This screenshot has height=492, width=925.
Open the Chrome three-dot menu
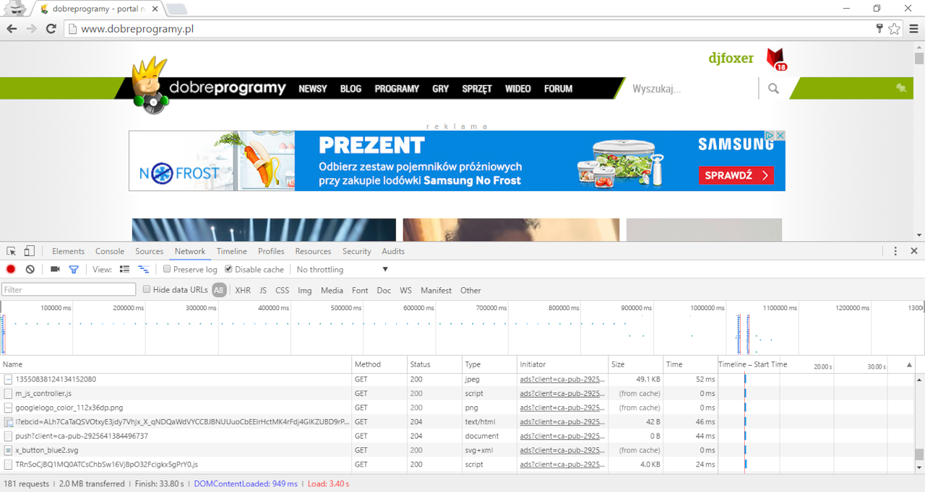tap(914, 29)
